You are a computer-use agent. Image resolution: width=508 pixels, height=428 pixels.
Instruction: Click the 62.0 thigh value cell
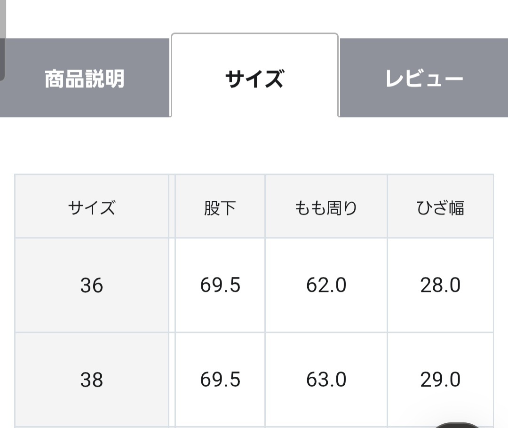(x=326, y=285)
